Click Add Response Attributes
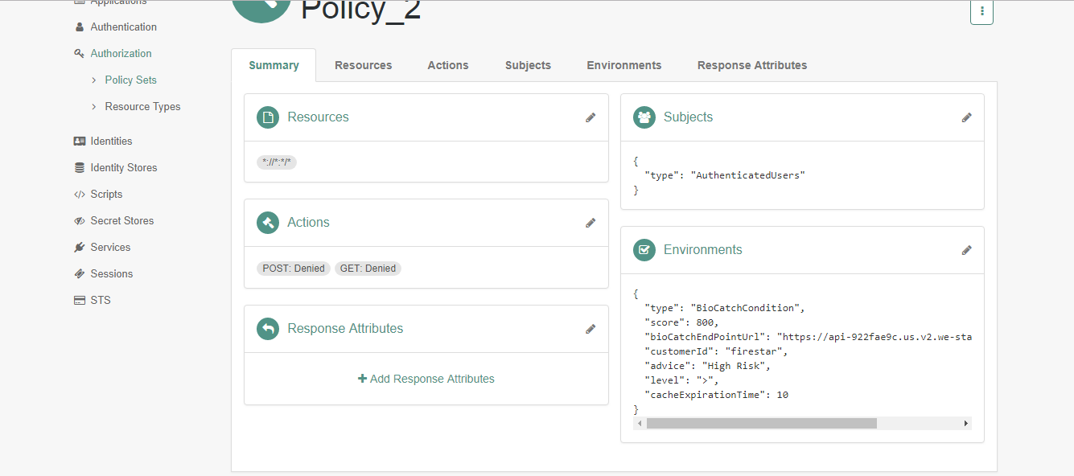This screenshot has height=476, width=1074. click(x=426, y=378)
